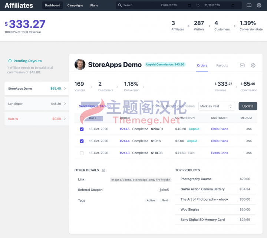Click chevron after top Visitors stat
The image size is (267, 238).
tap(209, 26)
